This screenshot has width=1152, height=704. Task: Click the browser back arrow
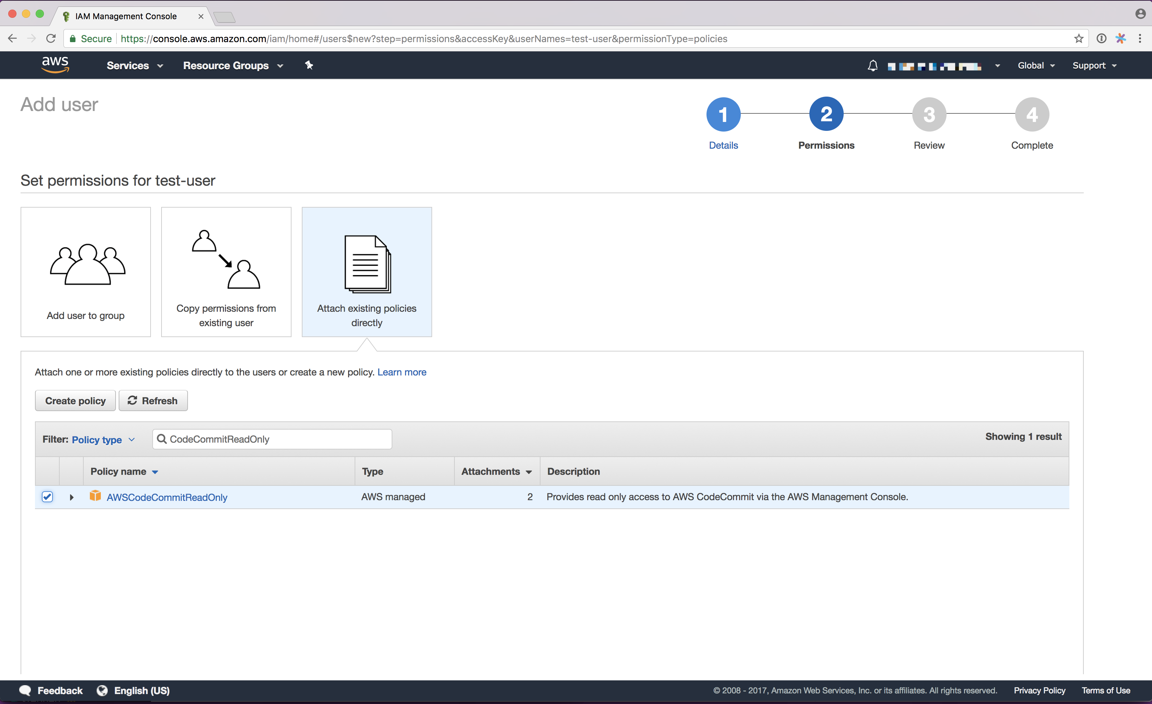coord(13,38)
